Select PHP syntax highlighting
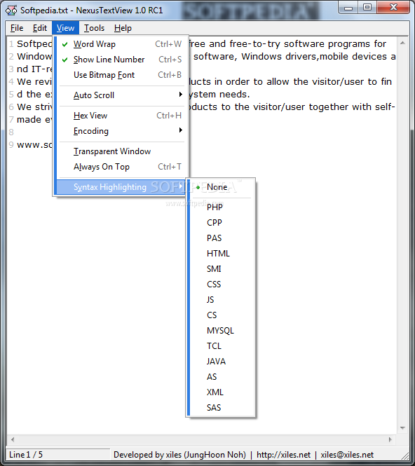This screenshot has width=415, height=466. coord(222,207)
